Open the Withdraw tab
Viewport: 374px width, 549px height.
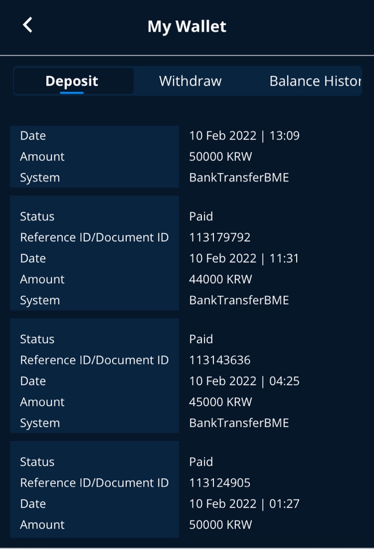click(x=190, y=81)
